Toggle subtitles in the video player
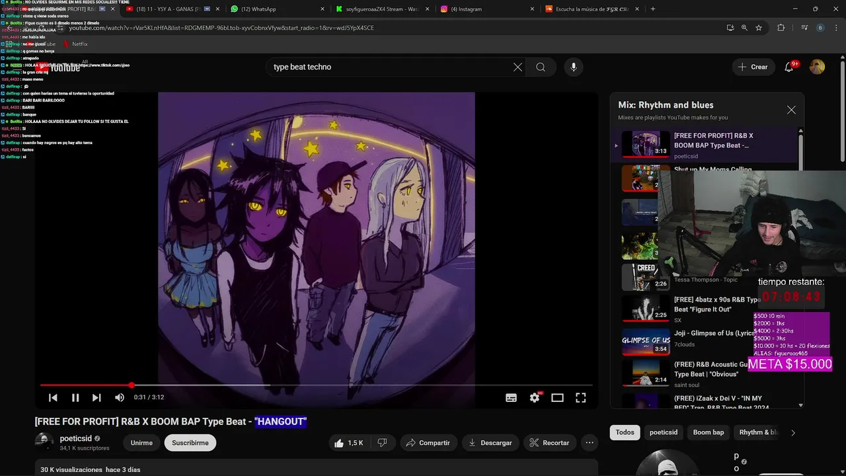846x476 pixels. 511,397
